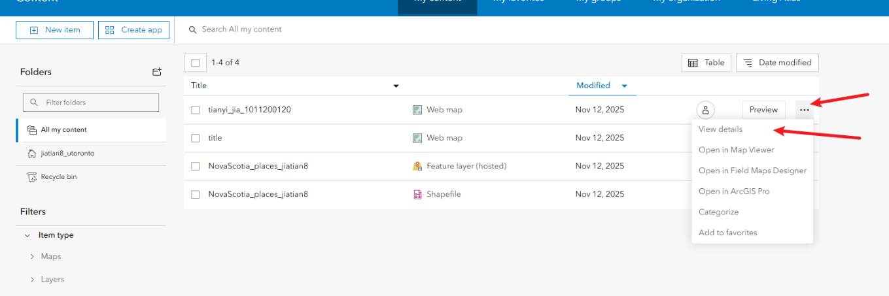Viewport: 889px width, 296px height.
Task: Click the three-dots options button for tianyi_jia_1011200120
Action: (804, 110)
